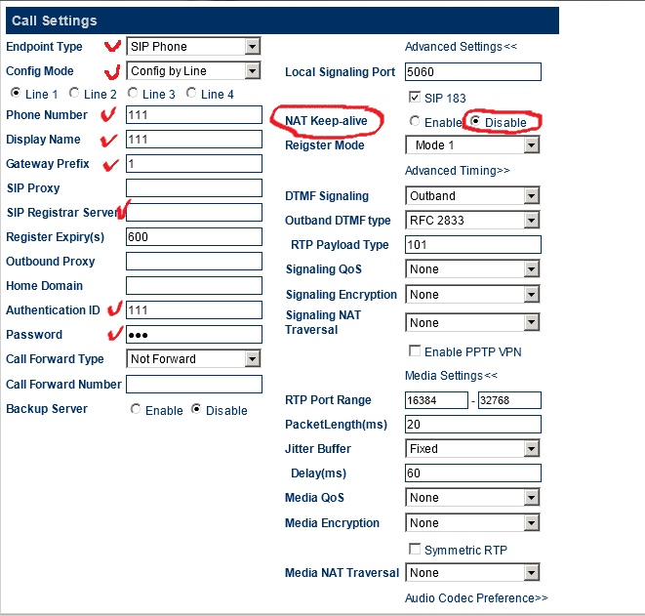Click the Password input field

(194, 335)
